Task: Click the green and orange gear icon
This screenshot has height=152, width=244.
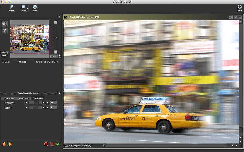Action: pos(10,144)
